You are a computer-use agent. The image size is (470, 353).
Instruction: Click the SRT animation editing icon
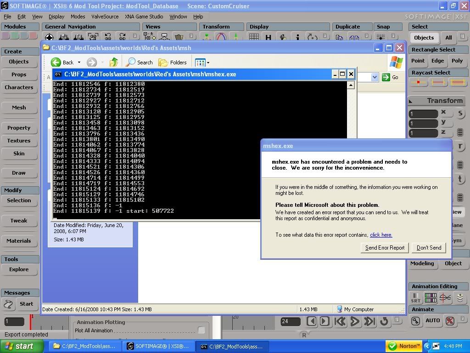pyautogui.click(x=416, y=298)
